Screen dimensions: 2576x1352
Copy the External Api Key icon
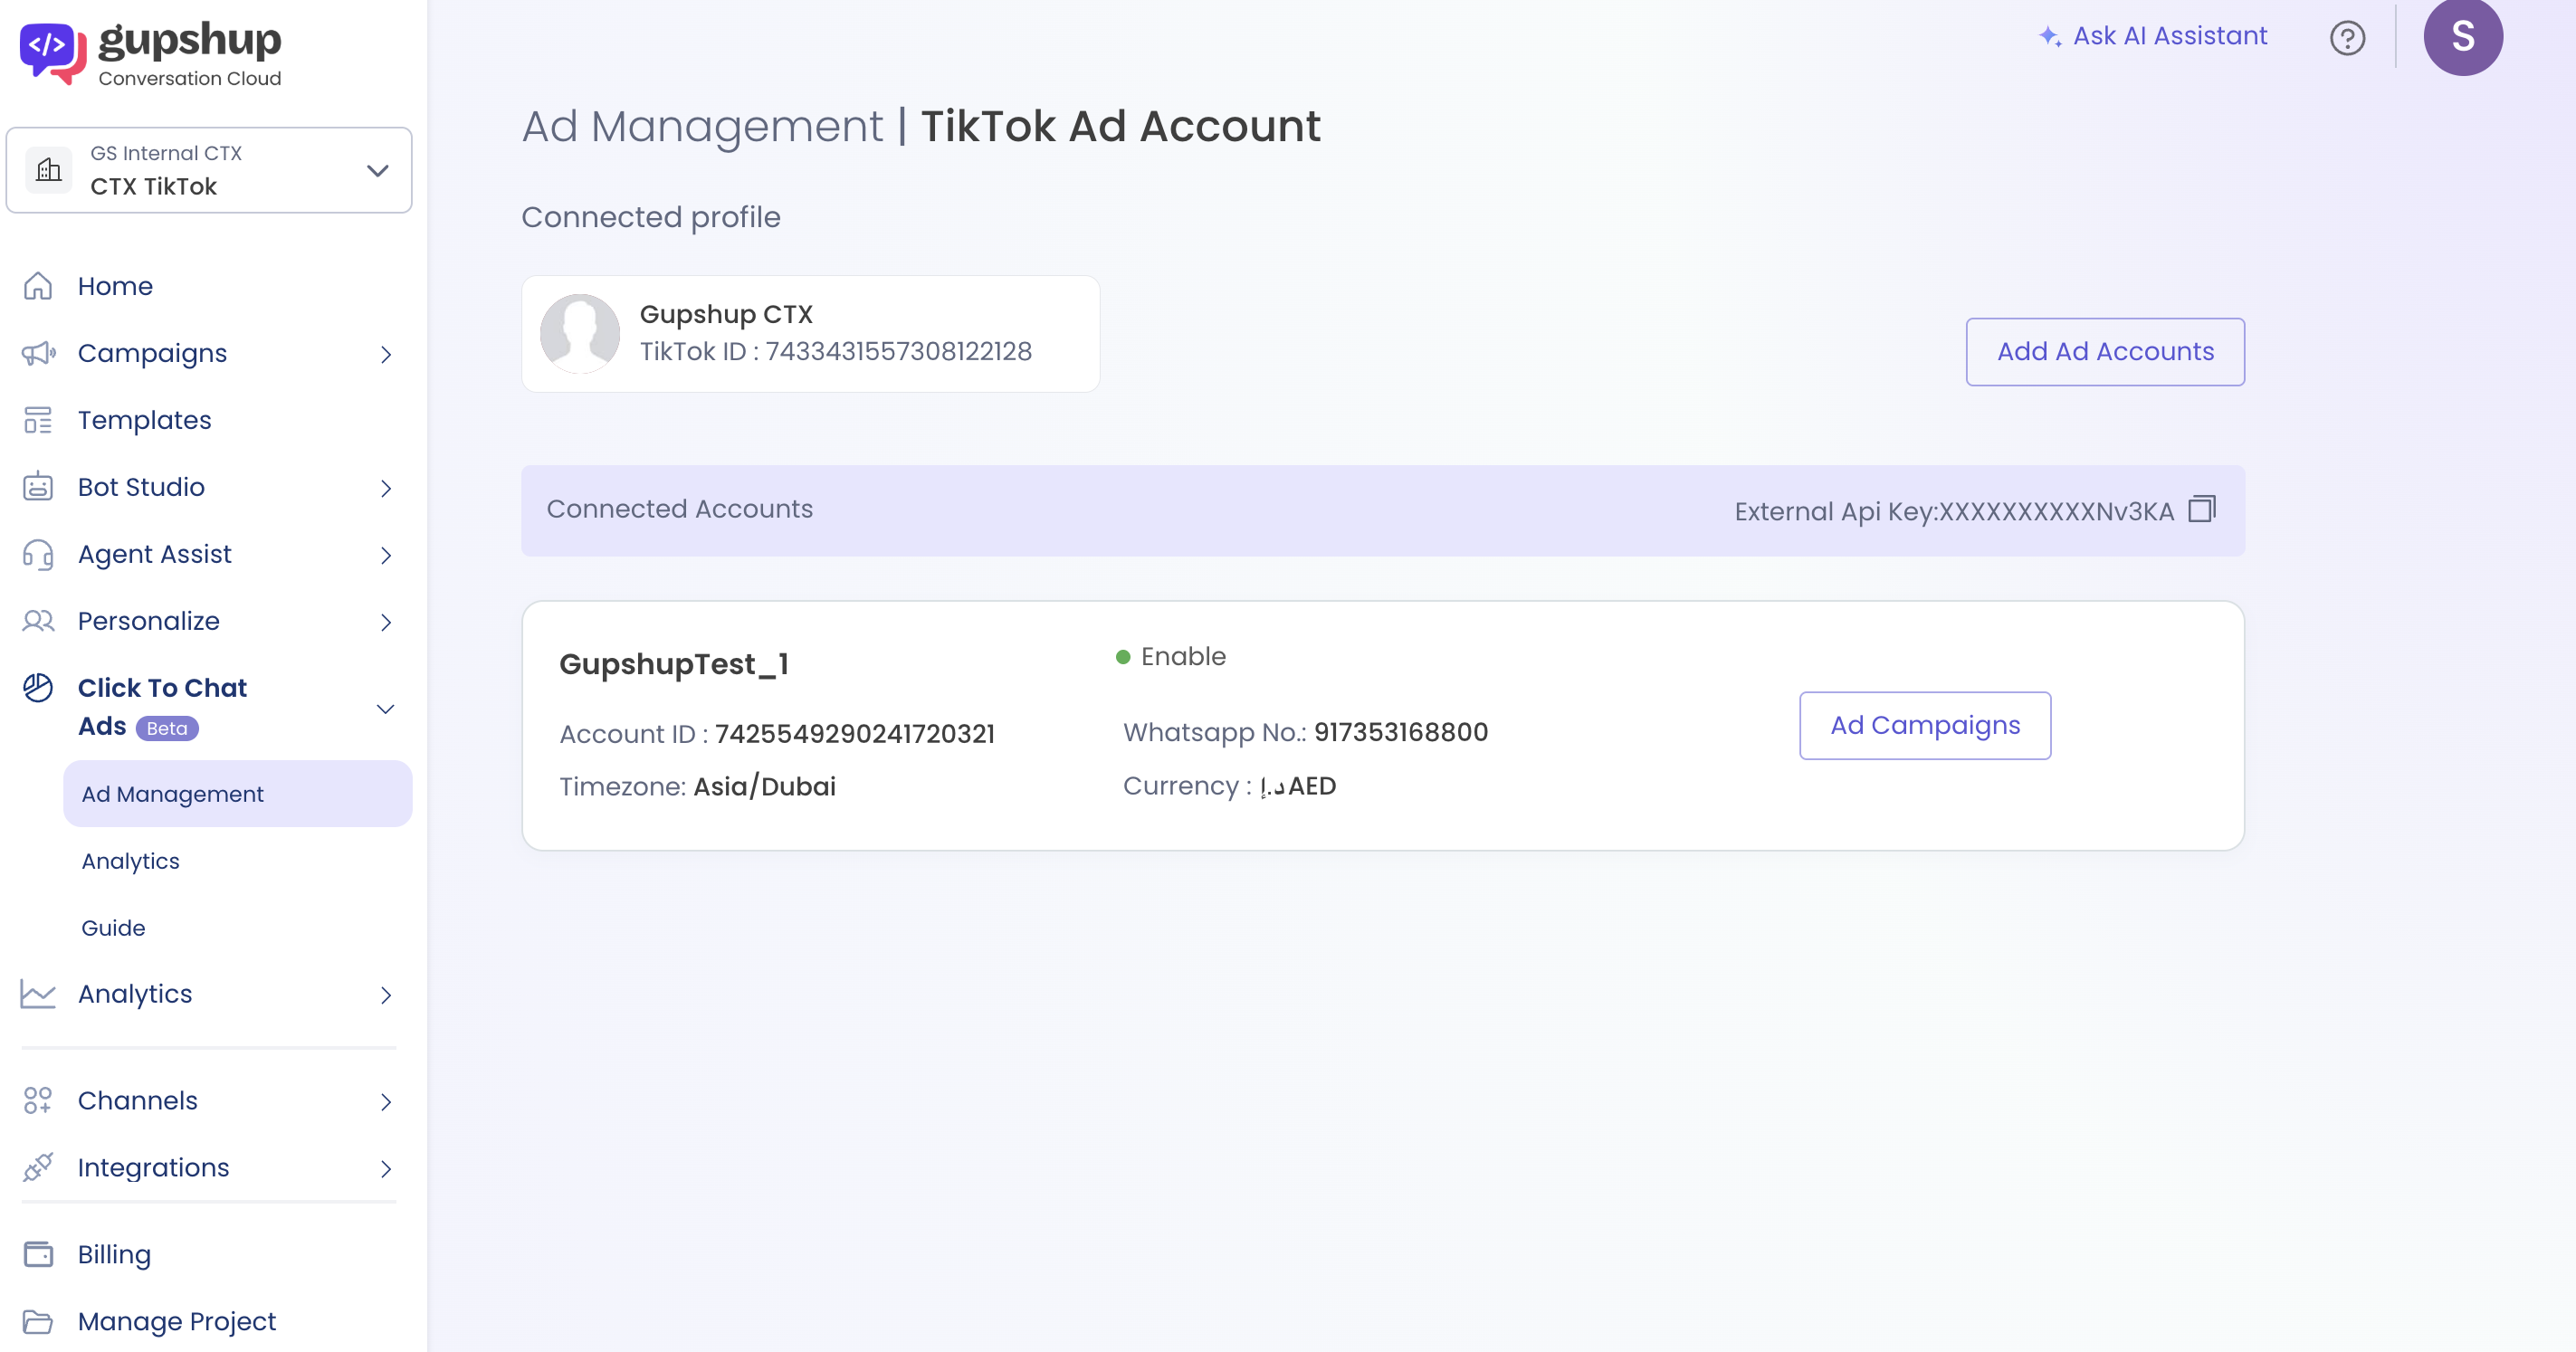[x=2201, y=510]
